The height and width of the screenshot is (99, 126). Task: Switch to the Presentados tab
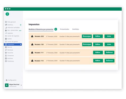[65, 29]
